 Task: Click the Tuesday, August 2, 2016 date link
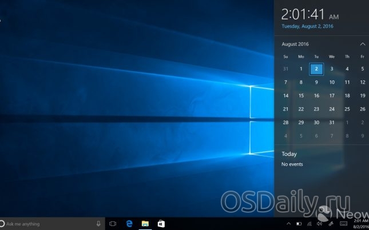tap(307, 26)
